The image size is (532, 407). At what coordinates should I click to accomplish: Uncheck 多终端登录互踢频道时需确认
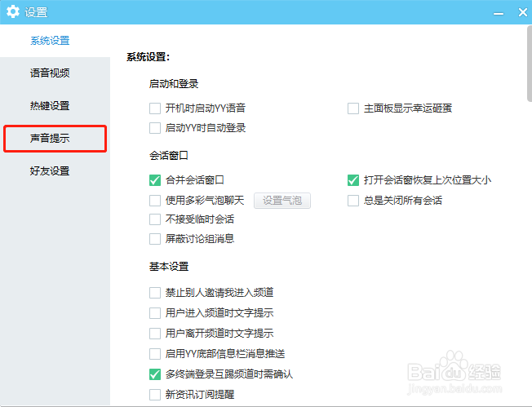pyautogui.click(x=155, y=374)
